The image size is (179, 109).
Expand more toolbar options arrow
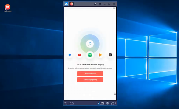coord(116,103)
